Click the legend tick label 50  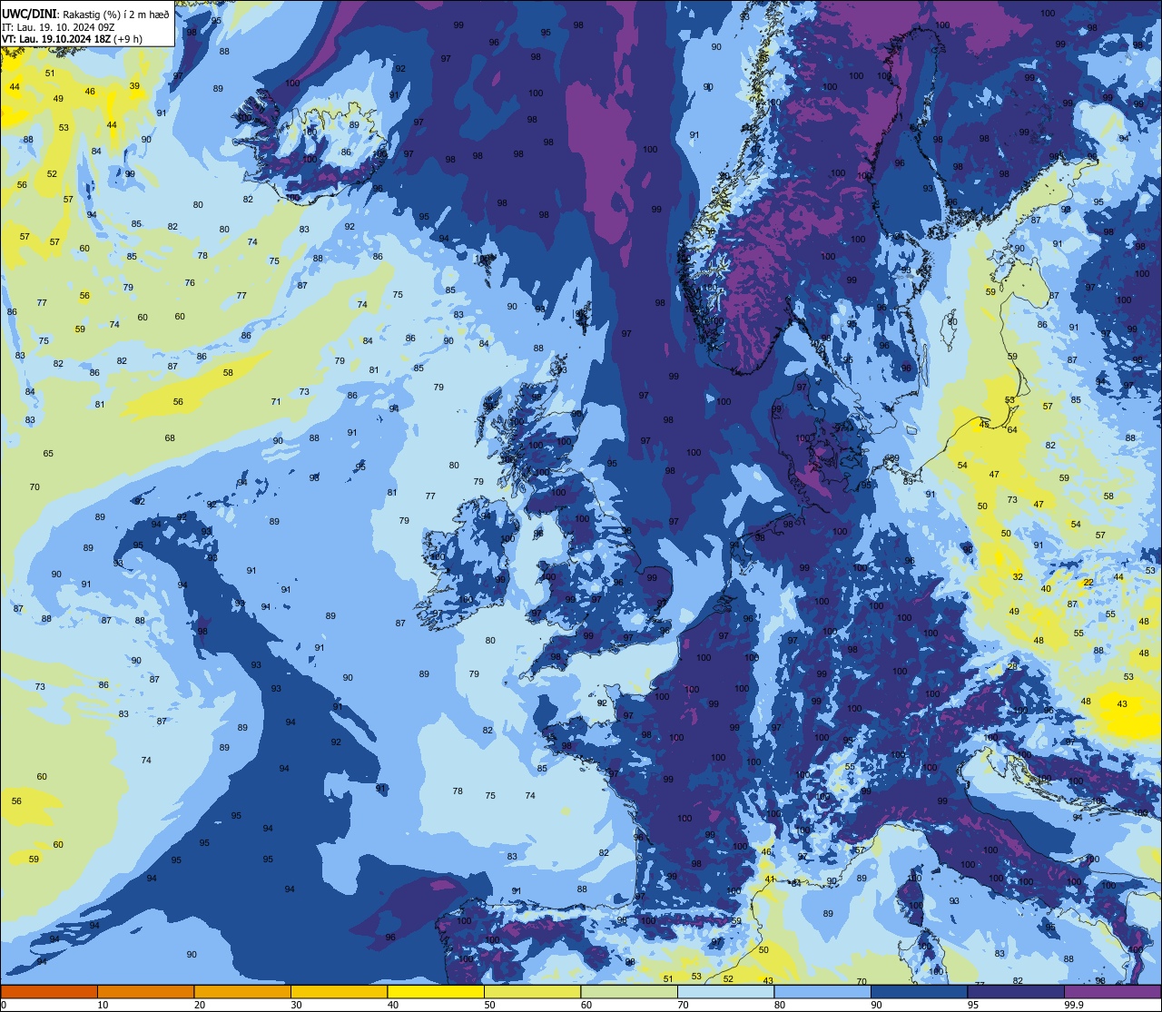(489, 1005)
